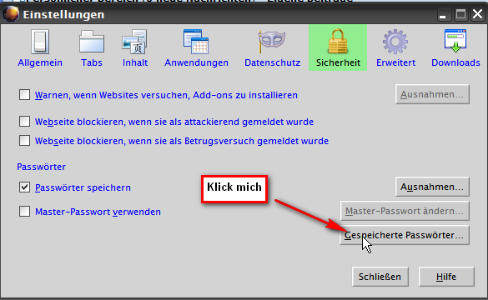Open the Downloads arrow icon
488x300 pixels.
455,42
